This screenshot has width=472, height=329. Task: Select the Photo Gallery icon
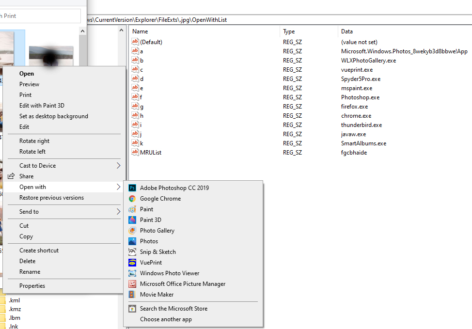[132, 231]
